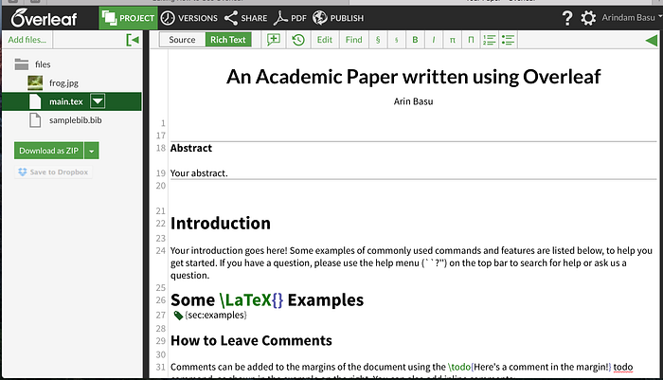Open the PDF download menu
663x380 pixels.
click(x=290, y=18)
